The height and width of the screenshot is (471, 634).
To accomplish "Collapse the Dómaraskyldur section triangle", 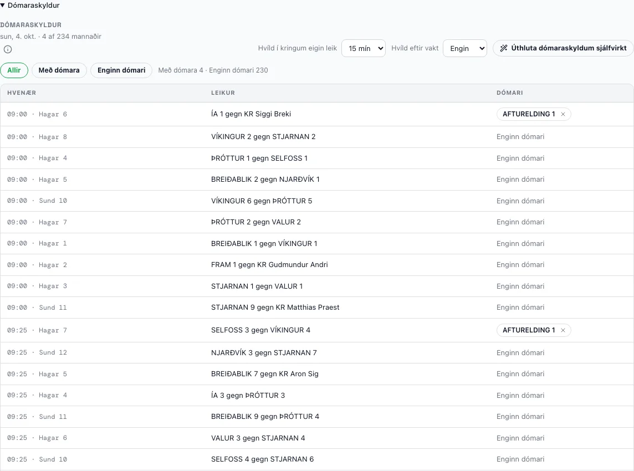I will 3,5.
